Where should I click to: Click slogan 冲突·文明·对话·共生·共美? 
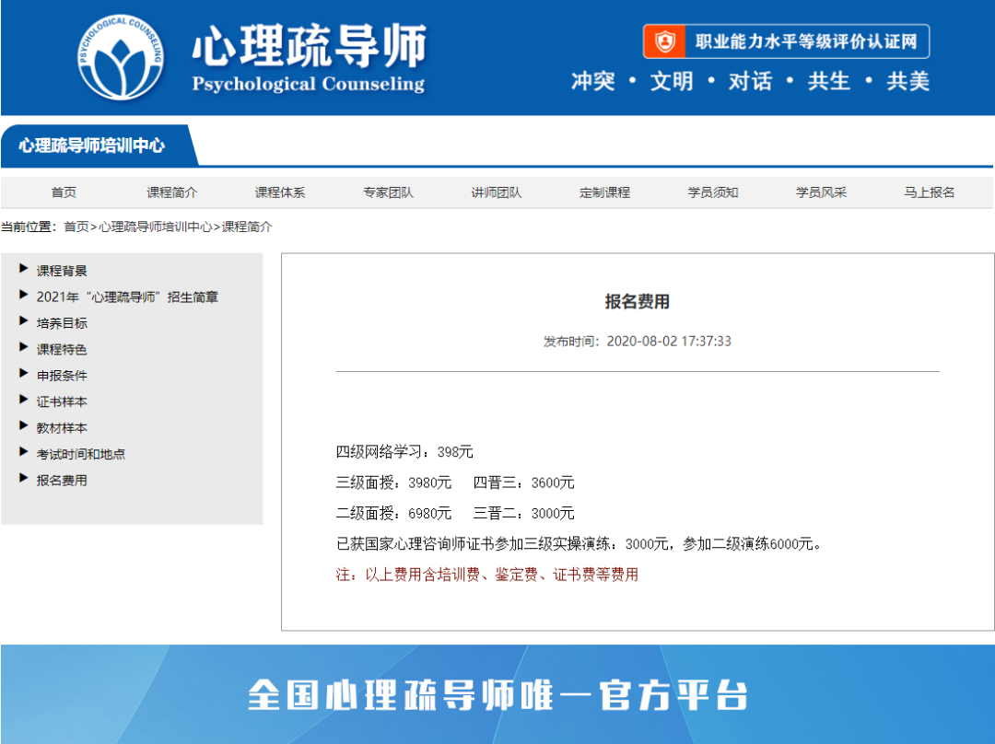(x=750, y=81)
